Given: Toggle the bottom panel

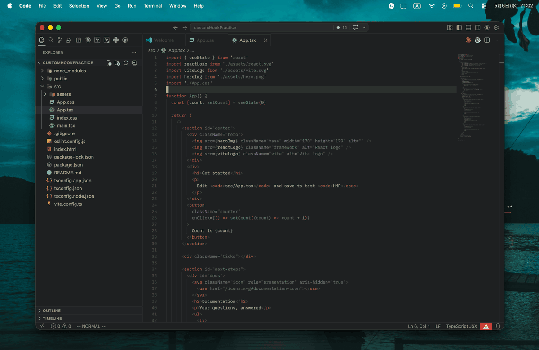Looking at the screenshot, I should pyautogui.click(x=468, y=27).
